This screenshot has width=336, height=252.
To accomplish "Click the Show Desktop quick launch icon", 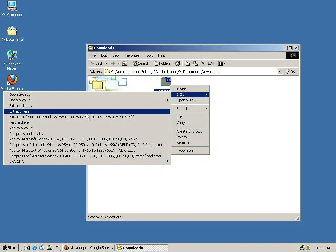I will click(x=27, y=248).
